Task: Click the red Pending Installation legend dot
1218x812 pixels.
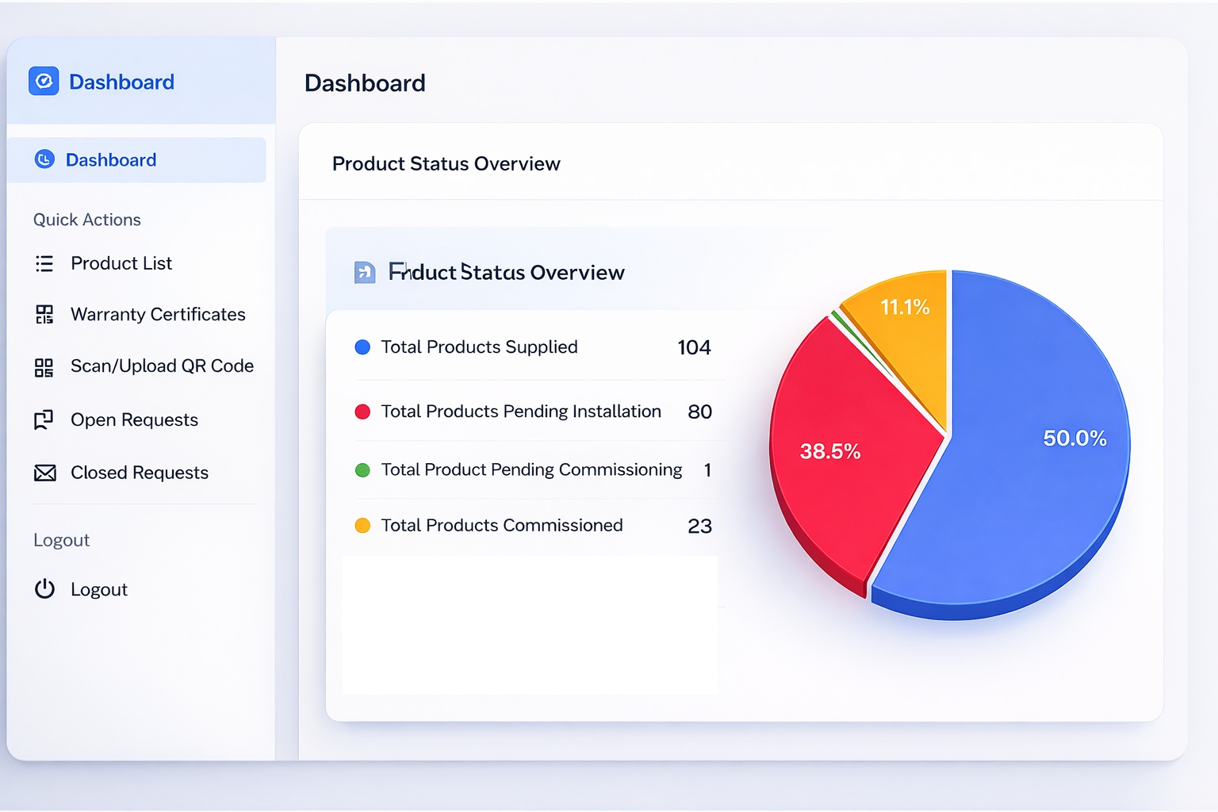Action: [x=362, y=412]
